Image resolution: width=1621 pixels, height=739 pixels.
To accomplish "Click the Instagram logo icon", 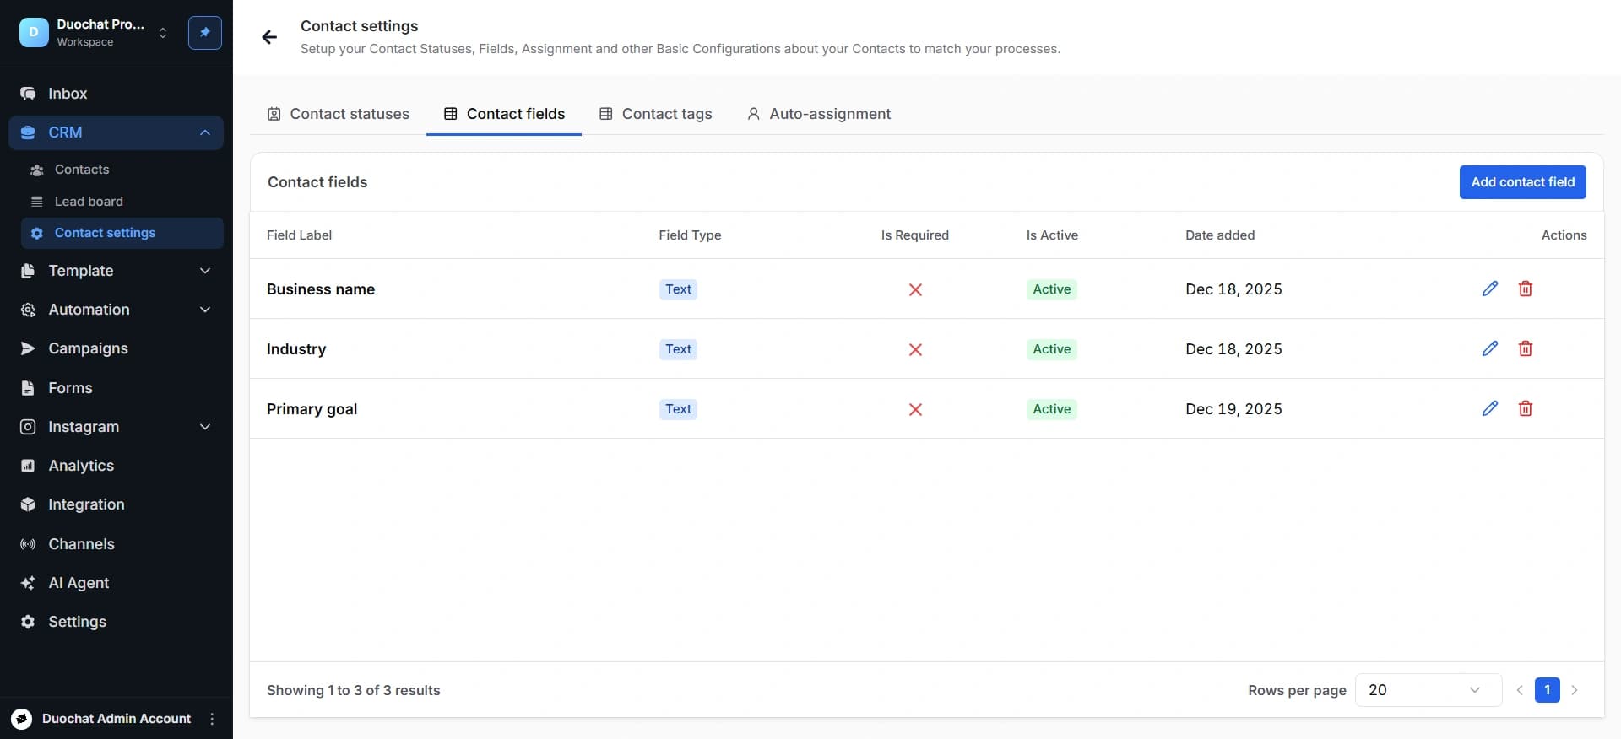I will (x=28, y=427).
